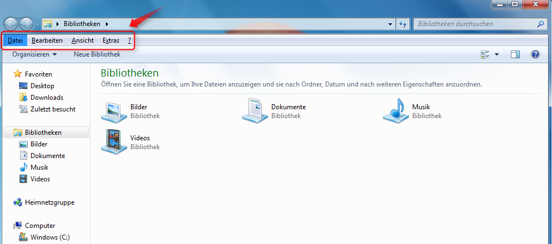This screenshot has height=244, width=552.
Task: Minimize the Explorer window
Action: [x=499, y=4]
